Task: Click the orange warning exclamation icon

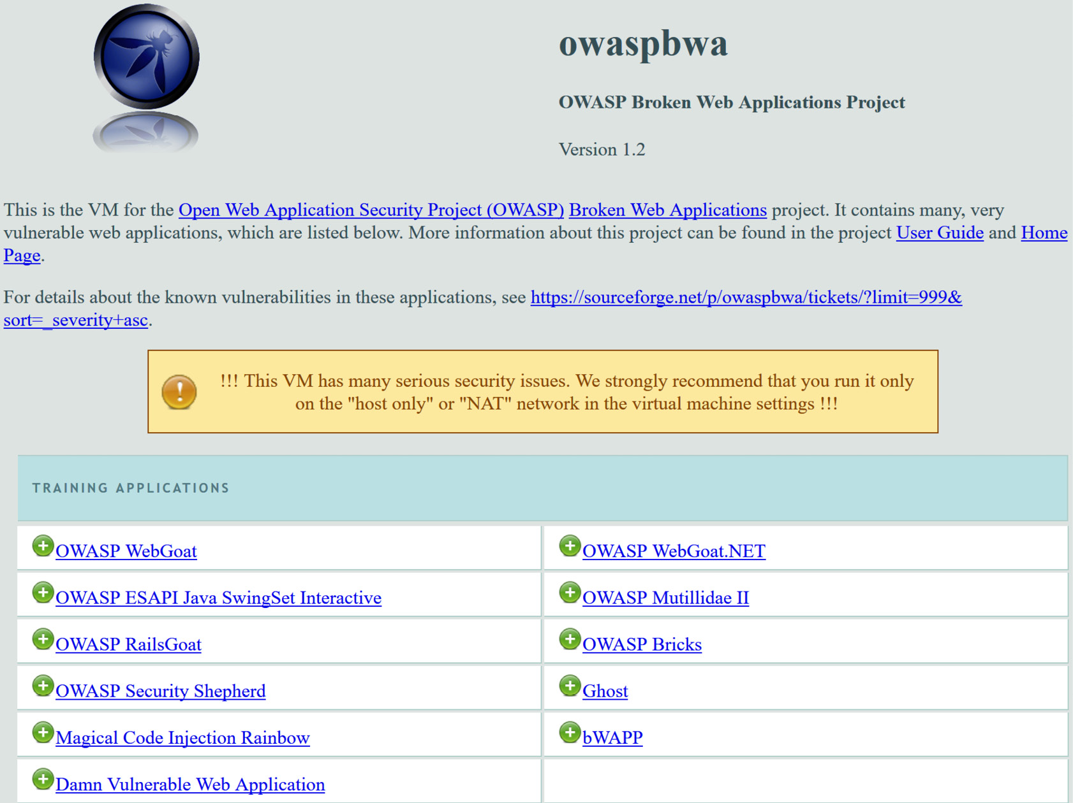Action: pos(179,392)
